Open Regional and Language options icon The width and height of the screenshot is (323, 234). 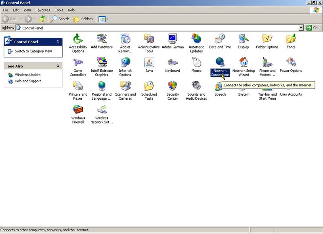pos(102,86)
